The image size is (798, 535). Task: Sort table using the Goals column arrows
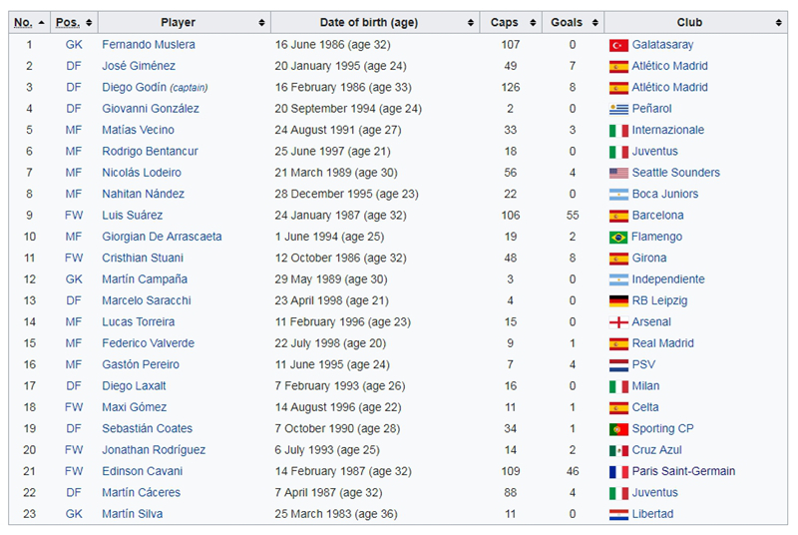595,22
